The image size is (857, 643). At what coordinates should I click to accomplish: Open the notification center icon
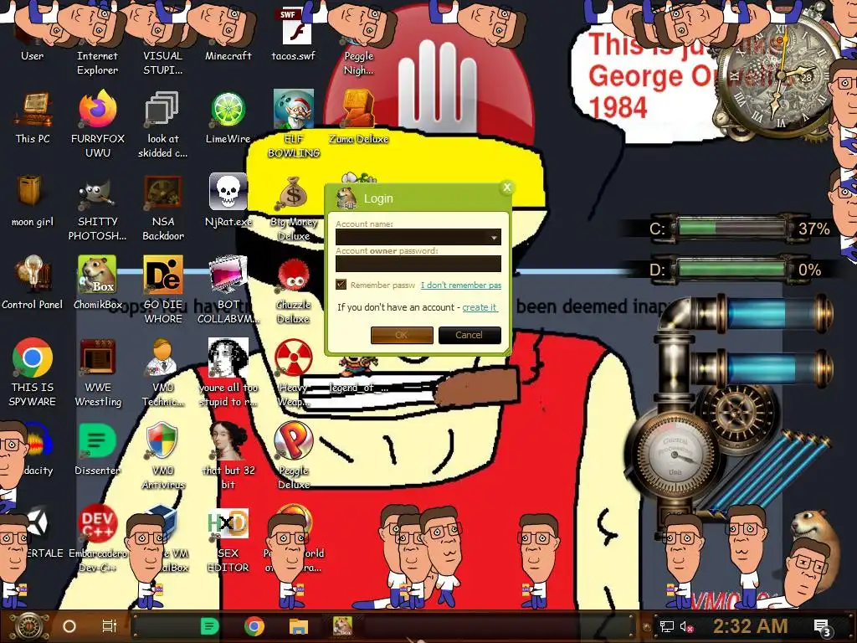823,628
